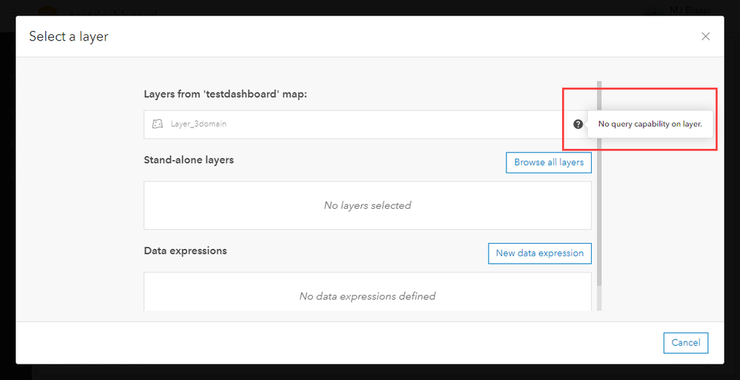This screenshot has height=380, width=740.
Task: Click the 'Data expressions' section heading
Action: coord(185,250)
